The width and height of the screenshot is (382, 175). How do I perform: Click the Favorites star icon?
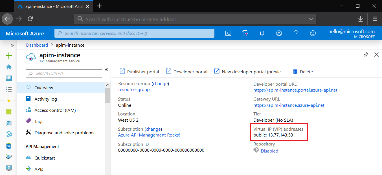pos(9,100)
